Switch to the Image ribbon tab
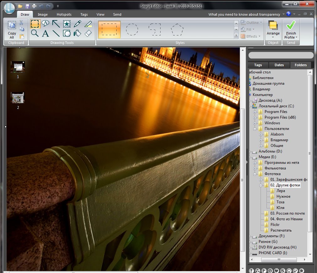The image size is (317, 273). pyautogui.click(x=43, y=14)
